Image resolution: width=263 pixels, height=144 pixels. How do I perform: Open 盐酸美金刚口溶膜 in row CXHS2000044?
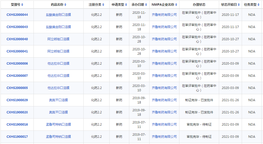58,15
